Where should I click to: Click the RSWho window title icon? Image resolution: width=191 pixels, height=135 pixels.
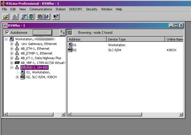pyautogui.click(x=5, y=26)
